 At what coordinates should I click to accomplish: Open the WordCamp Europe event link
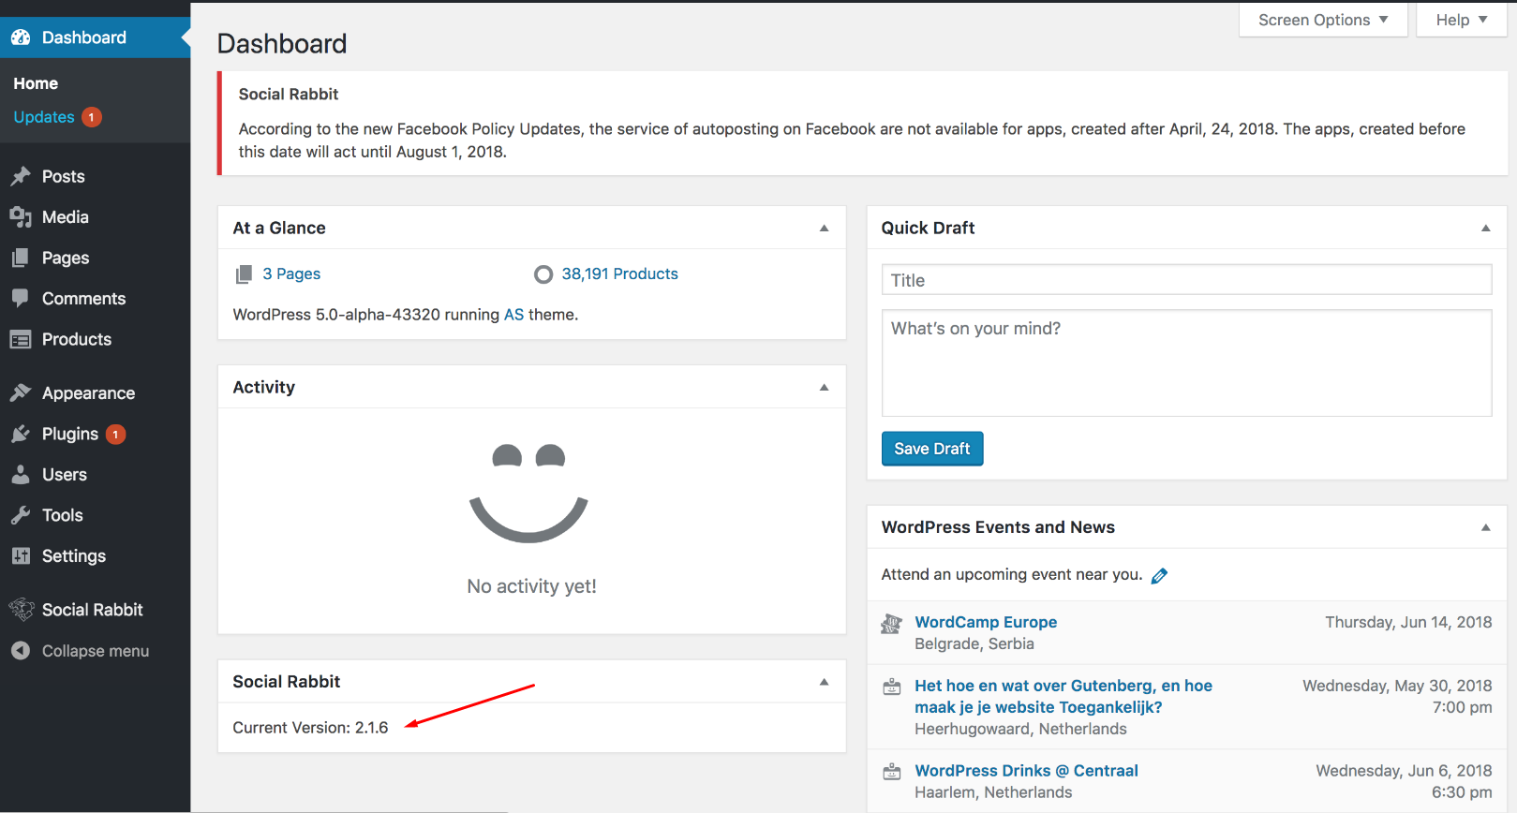tap(986, 622)
